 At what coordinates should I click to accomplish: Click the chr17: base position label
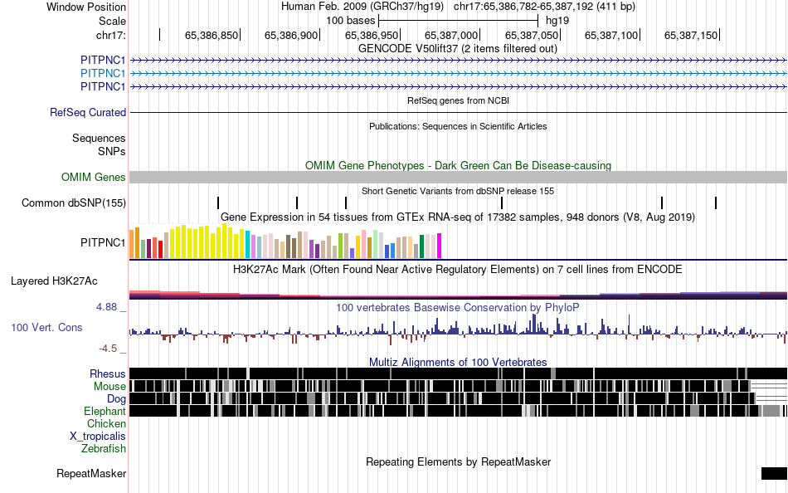110,35
